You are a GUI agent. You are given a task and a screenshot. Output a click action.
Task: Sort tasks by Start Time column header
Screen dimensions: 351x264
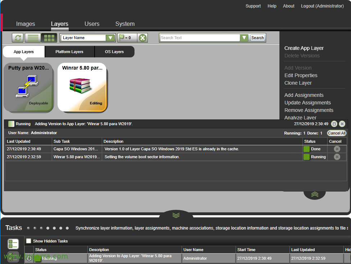tap(263, 250)
